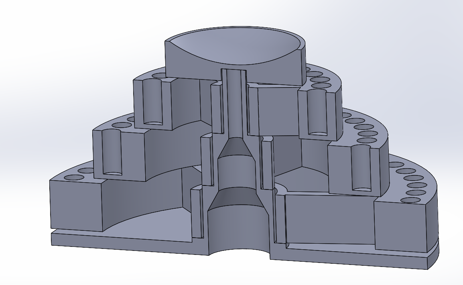Click the top concave dished face
Image resolution: width=463 pixels, height=285 pixels.
[233, 46]
